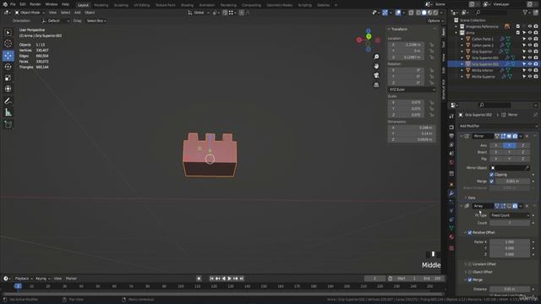The width and height of the screenshot is (541, 304).
Task: Enable Bisect Z button
Action: (x=522, y=152)
